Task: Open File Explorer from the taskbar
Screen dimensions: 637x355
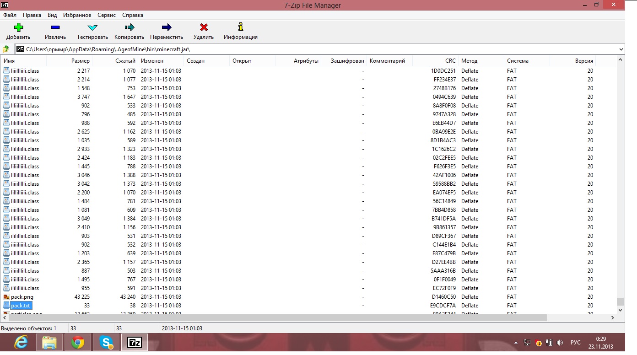Action: pos(49,342)
